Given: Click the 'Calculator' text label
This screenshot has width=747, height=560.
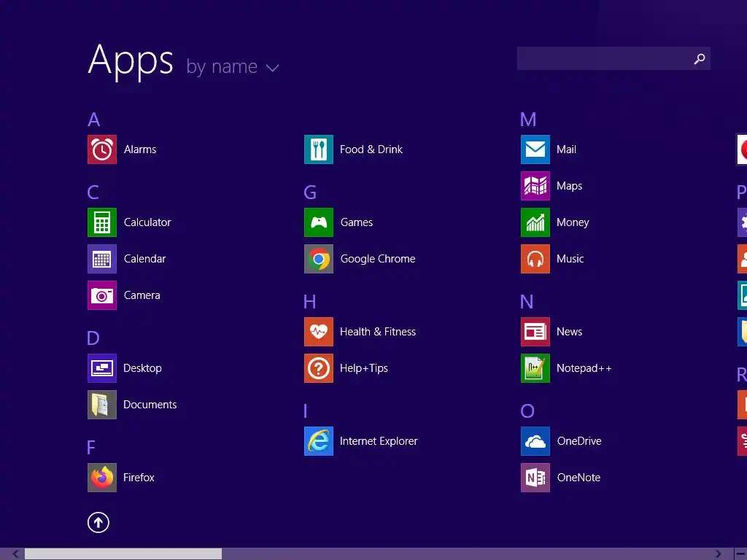Looking at the screenshot, I should click(x=147, y=222).
